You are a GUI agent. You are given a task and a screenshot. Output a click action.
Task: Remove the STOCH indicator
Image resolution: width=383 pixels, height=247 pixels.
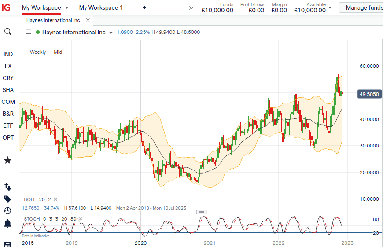[81, 219]
